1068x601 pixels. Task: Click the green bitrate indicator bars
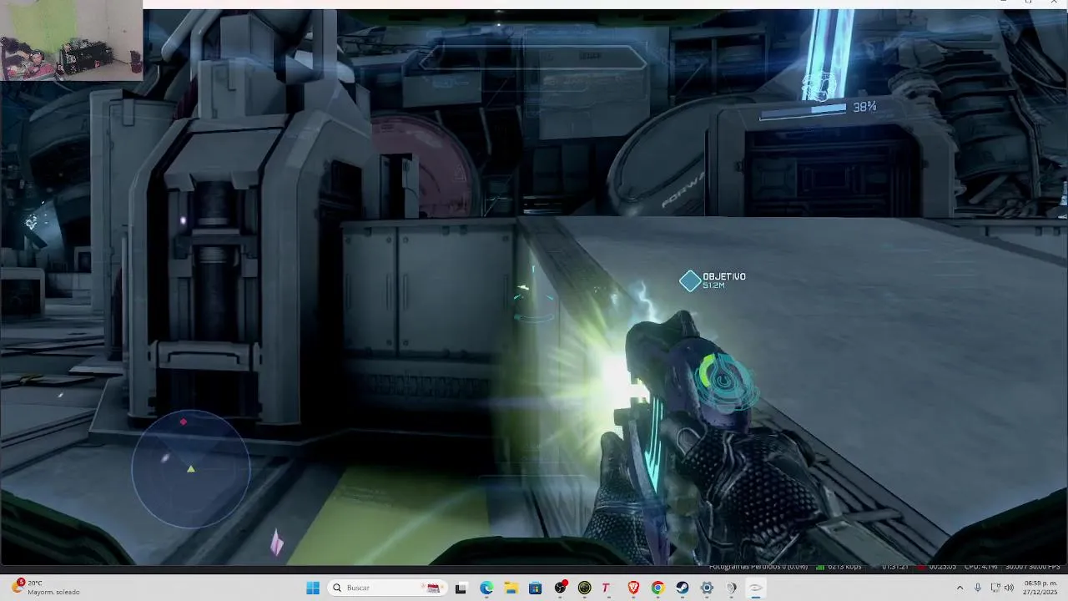[820, 567]
